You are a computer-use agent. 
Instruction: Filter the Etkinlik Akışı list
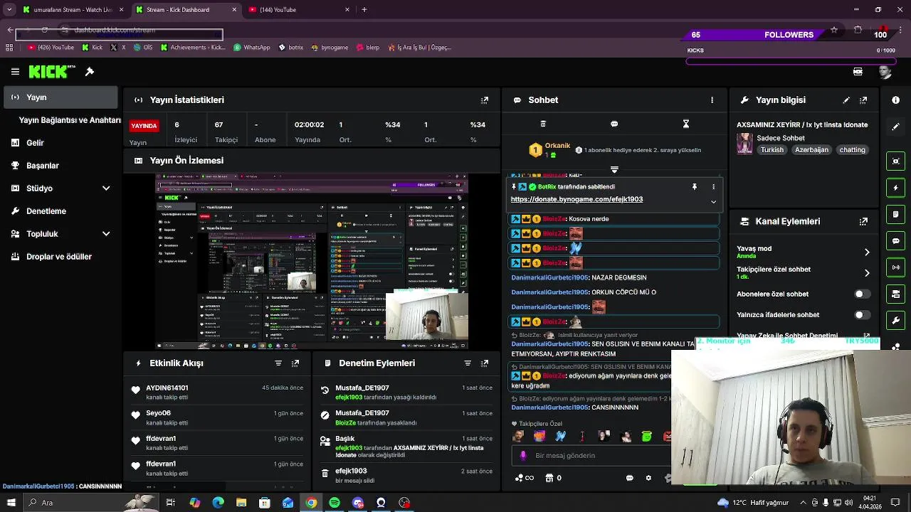(278, 363)
